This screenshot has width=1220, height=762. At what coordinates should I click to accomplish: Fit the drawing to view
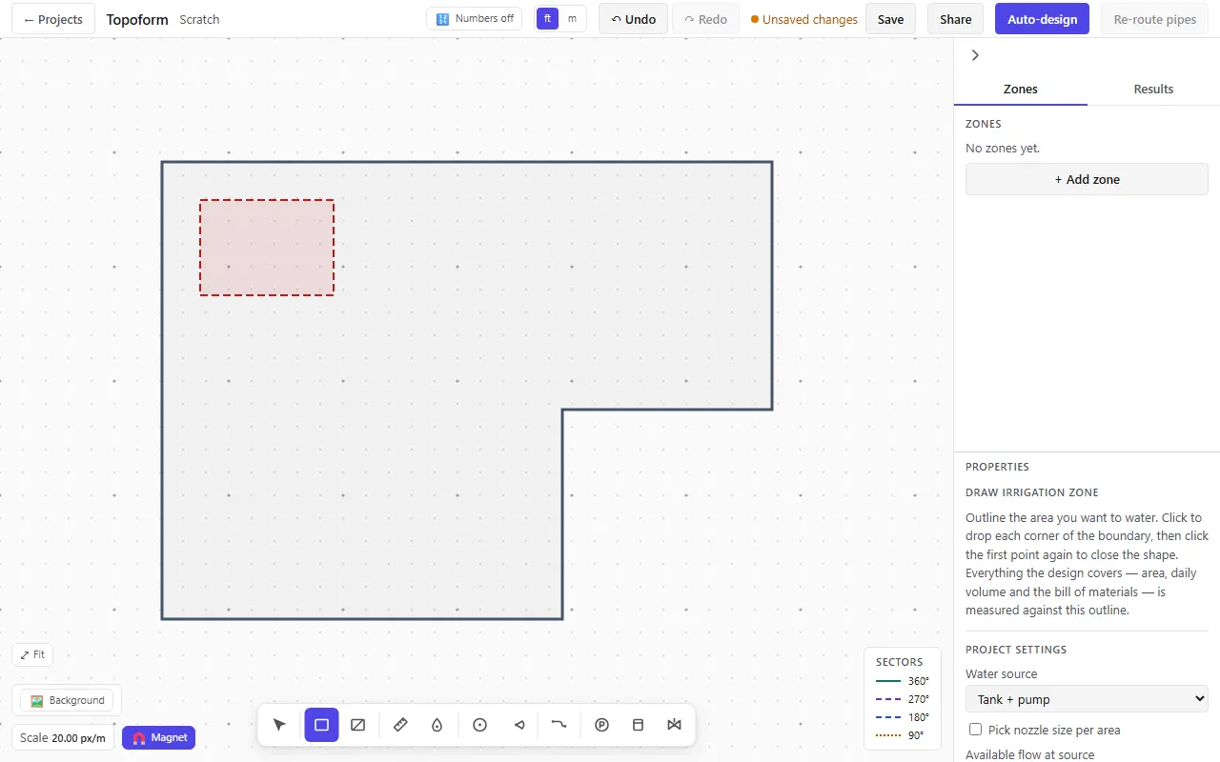click(32, 655)
